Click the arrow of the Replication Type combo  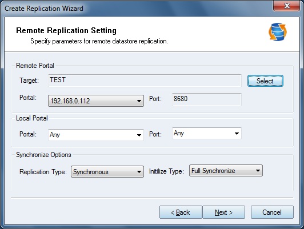tap(139, 172)
